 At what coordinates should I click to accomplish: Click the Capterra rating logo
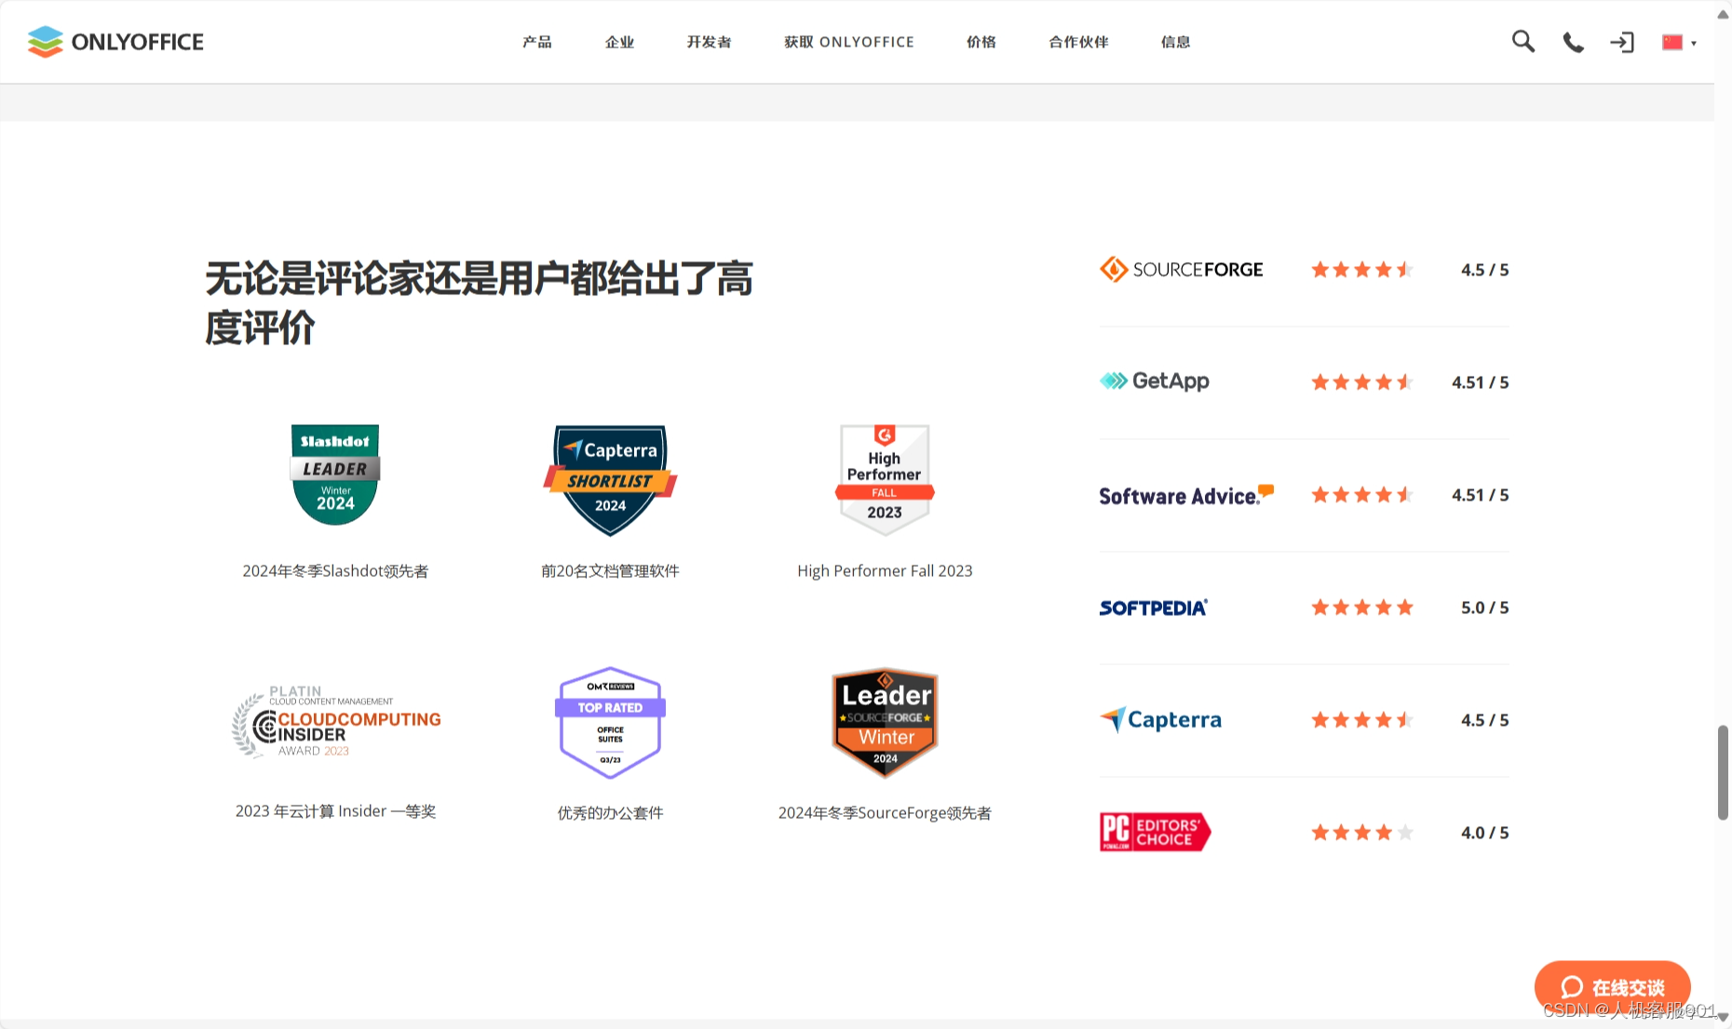(1160, 720)
